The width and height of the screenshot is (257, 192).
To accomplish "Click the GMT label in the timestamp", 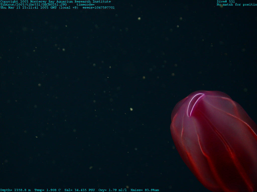I will 53,7.
